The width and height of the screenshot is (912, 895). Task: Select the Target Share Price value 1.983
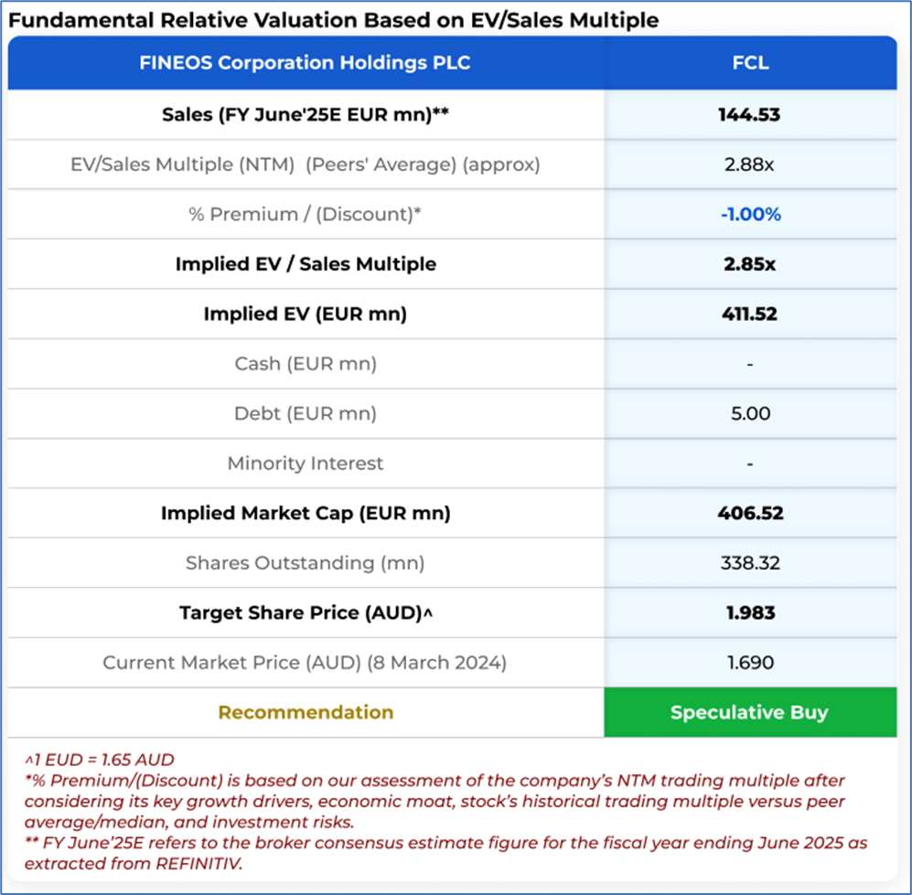[750, 613]
